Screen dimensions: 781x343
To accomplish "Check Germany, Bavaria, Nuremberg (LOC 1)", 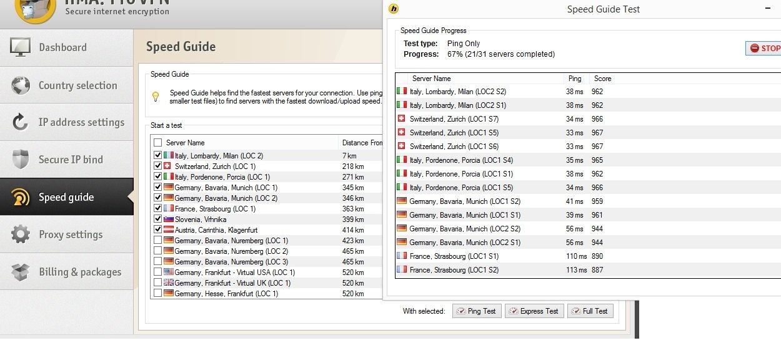I will [x=157, y=240].
